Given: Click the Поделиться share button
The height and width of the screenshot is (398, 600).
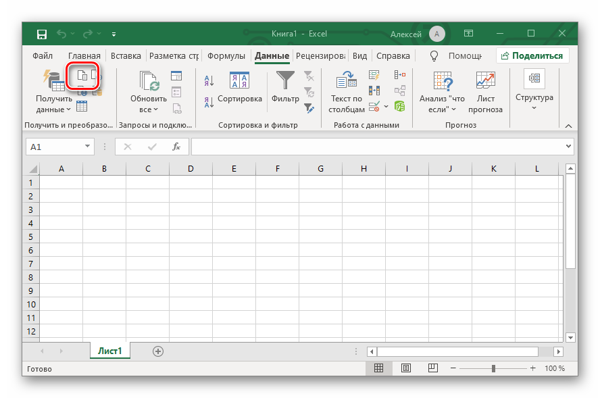Looking at the screenshot, I should click(532, 56).
